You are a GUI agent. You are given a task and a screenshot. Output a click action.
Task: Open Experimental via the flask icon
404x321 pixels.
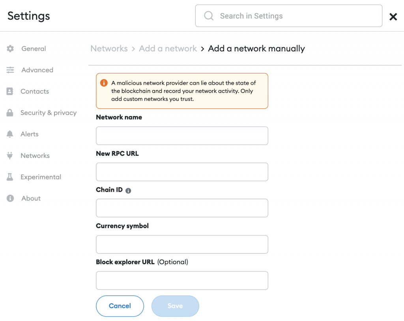click(10, 177)
